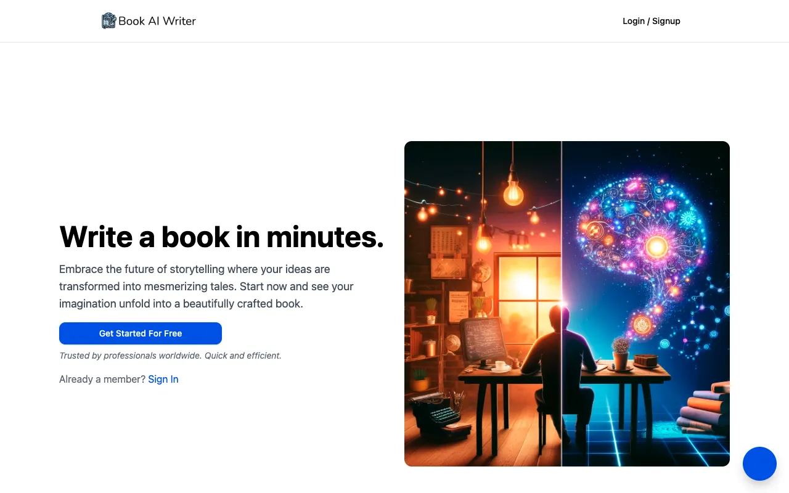Click the headline Write a book in minutes

tap(221, 237)
